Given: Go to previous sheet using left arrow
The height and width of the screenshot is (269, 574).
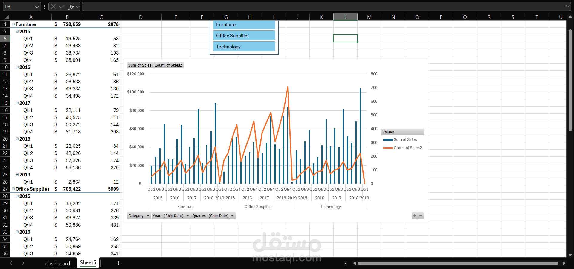Looking at the screenshot, I should pyautogui.click(x=11, y=263).
